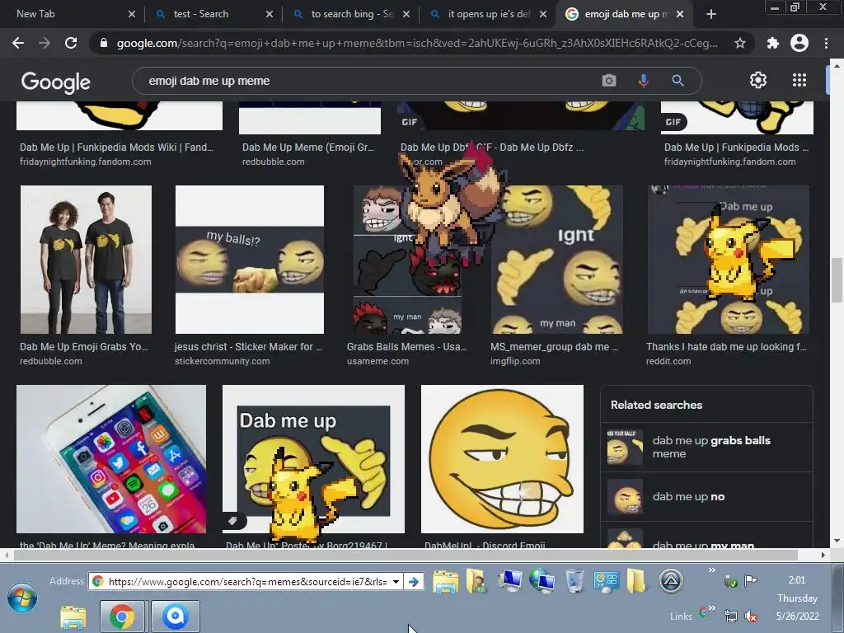844x633 pixels.
Task: Click the muted volume tray icon
Action: click(x=751, y=616)
